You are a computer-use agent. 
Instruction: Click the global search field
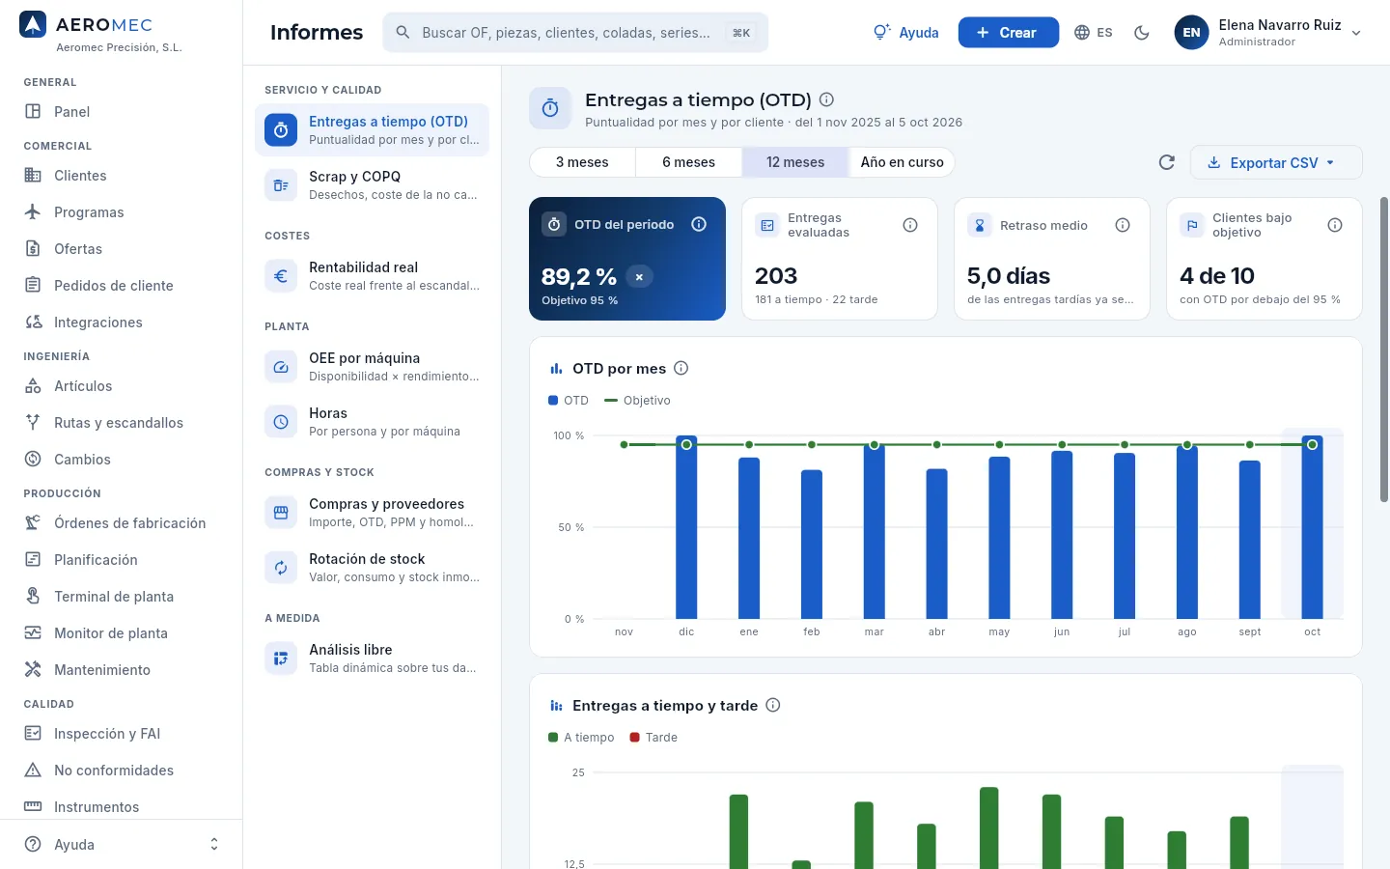pyautogui.click(x=575, y=33)
